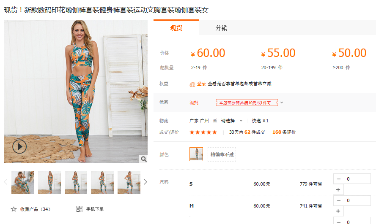Select the third product thumbnail
The width and height of the screenshot is (376, 224).
[x=76, y=183]
